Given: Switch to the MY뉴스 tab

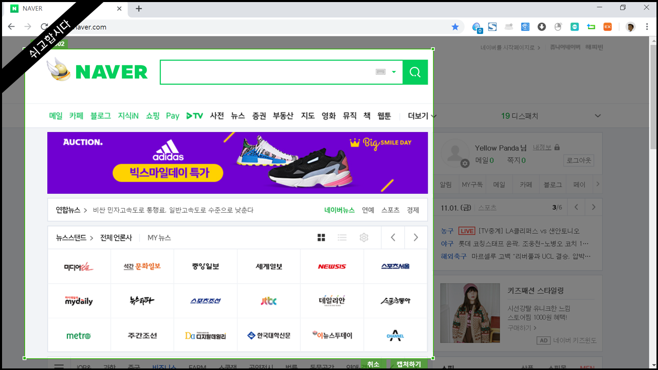Looking at the screenshot, I should tap(159, 237).
